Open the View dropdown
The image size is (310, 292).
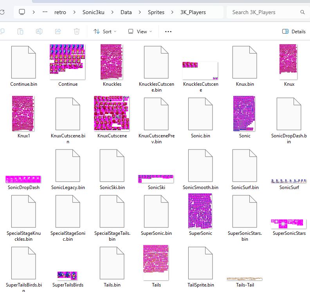click(140, 31)
